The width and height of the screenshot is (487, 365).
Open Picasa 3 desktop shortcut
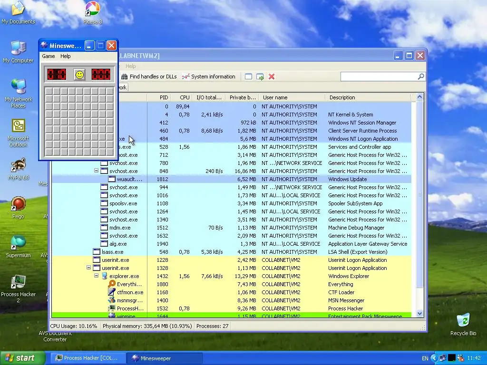coord(93,12)
